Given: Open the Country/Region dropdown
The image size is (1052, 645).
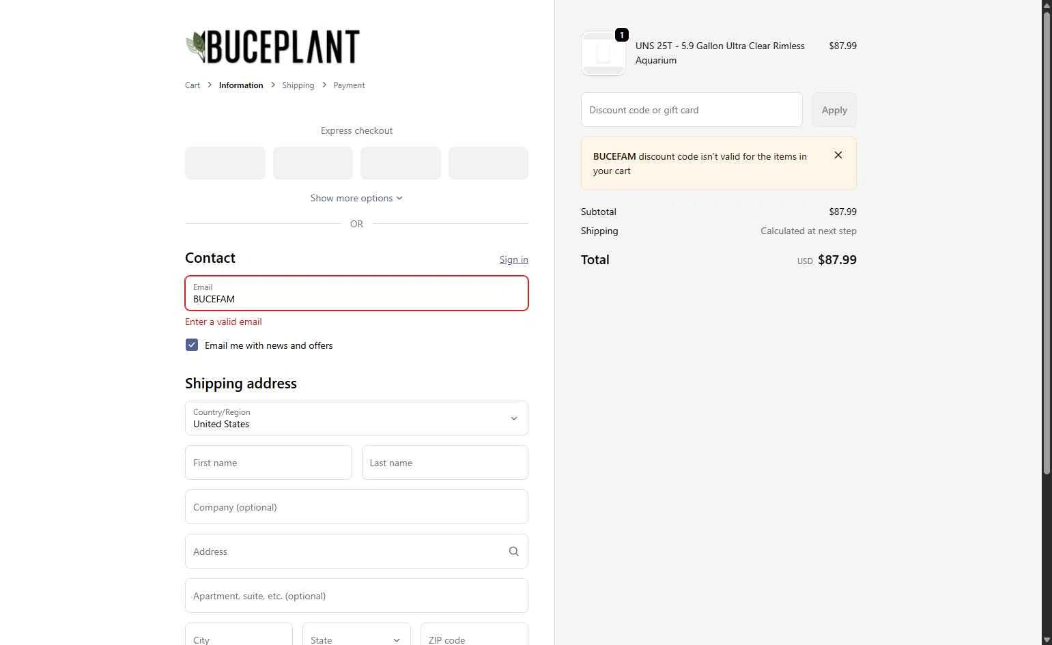Looking at the screenshot, I should pyautogui.click(x=356, y=418).
